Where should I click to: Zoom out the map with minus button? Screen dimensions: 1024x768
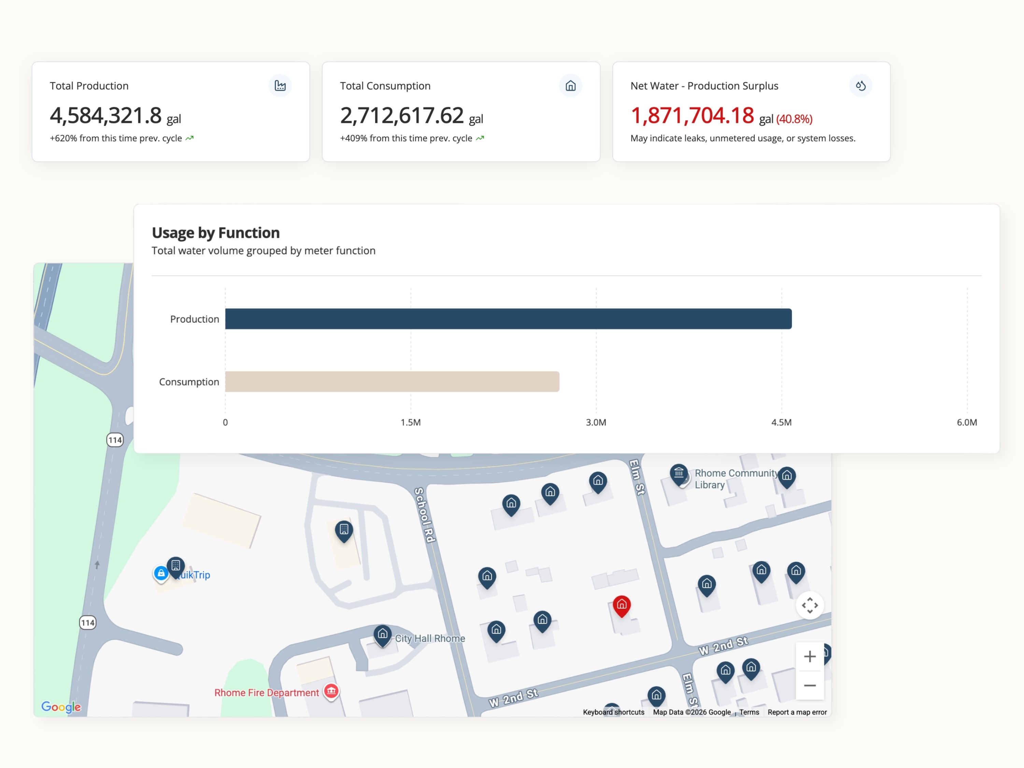[809, 685]
